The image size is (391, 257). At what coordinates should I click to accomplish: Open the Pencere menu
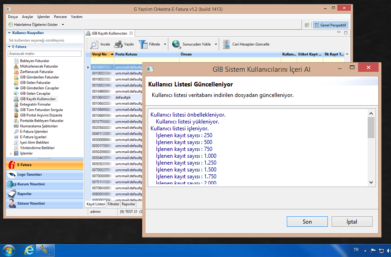click(x=60, y=17)
